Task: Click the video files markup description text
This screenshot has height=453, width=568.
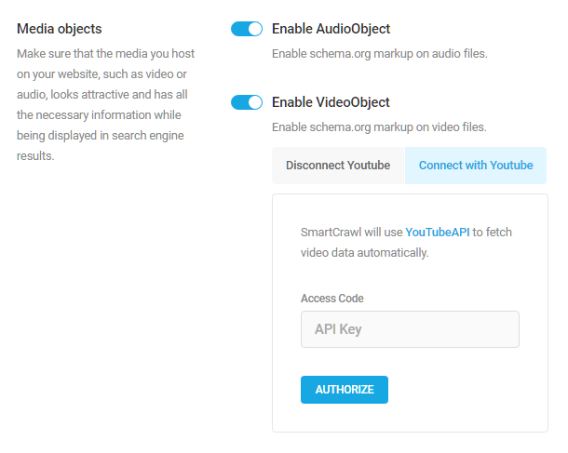Action: [379, 127]
